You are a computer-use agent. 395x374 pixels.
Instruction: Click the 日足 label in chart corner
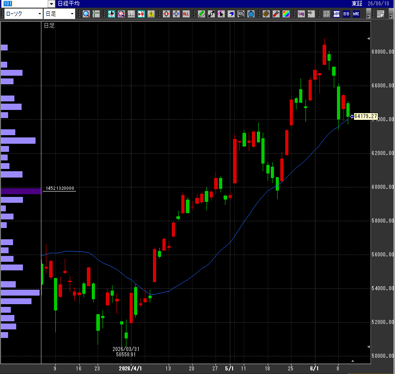point(49,26)
